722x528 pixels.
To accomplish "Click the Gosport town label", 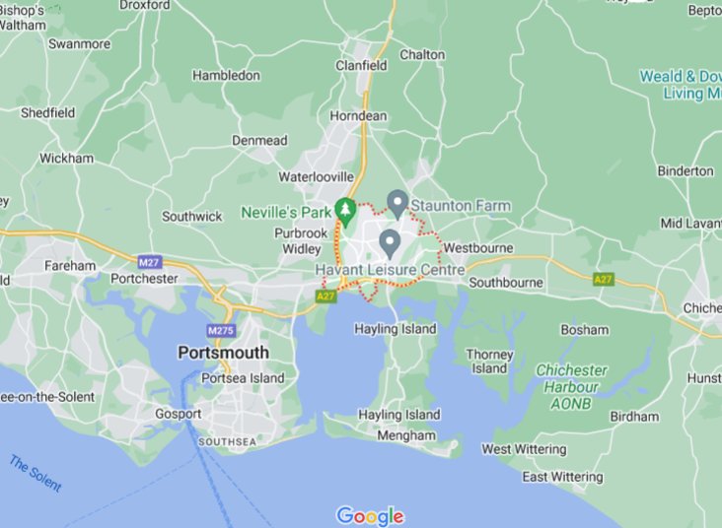I will coord(179,414).
